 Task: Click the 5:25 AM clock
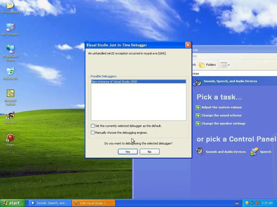click(267, 203)
